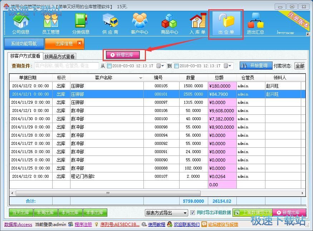Screen dimensions: 313x231
Task: Open the 供应商 supplier truck icon
Action: [x=110, y=24]
